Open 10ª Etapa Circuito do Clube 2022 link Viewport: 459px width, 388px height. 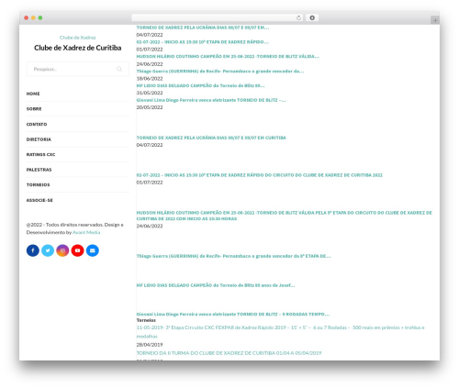260,175
